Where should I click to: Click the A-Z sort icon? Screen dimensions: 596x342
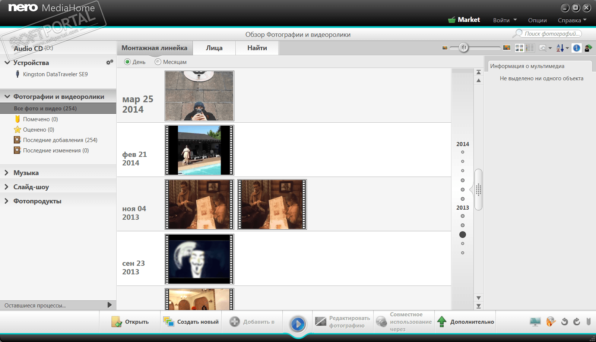[560, 48]
